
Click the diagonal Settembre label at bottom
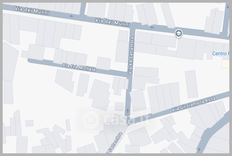pos(115,143)
